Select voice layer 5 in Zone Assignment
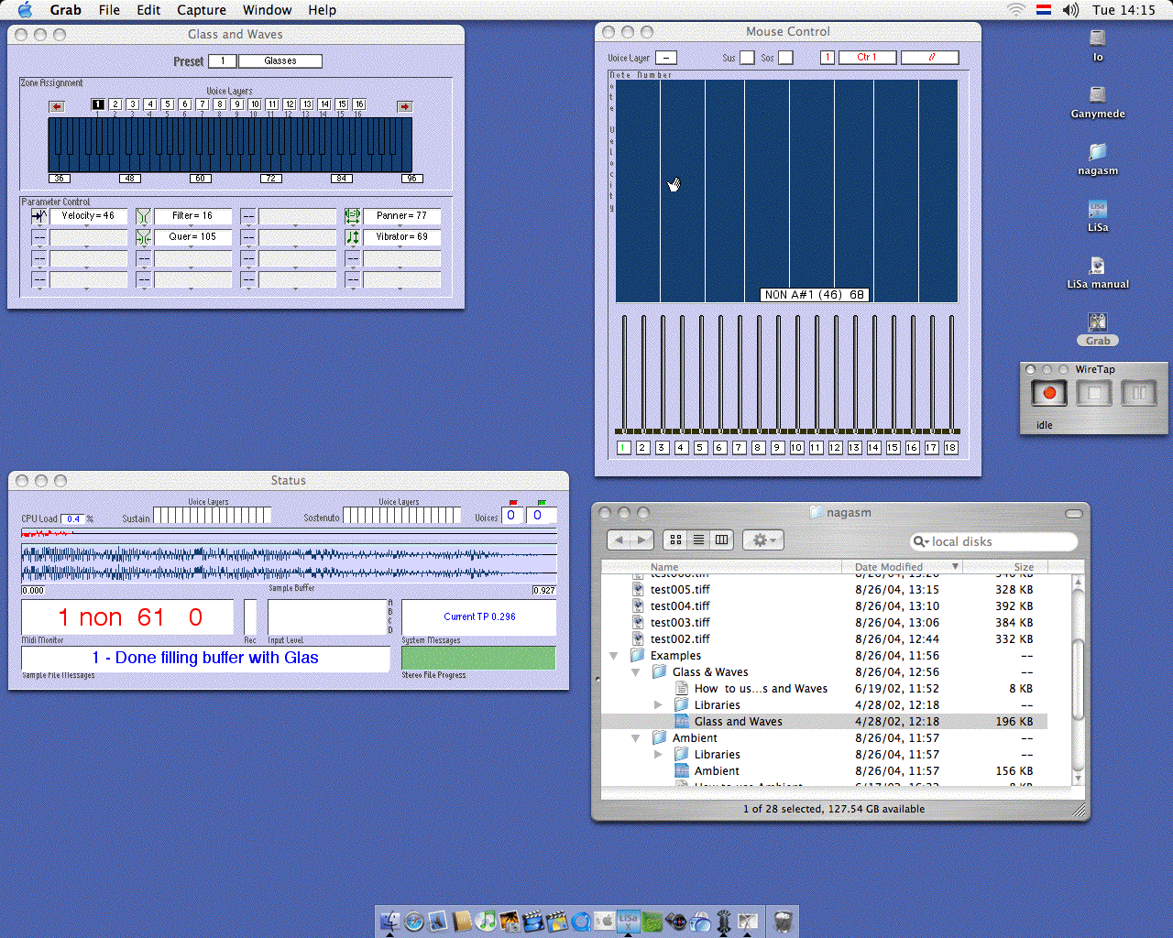This screenshot has height=938, width=1173. pyautogui.click(x=168, y=104)
